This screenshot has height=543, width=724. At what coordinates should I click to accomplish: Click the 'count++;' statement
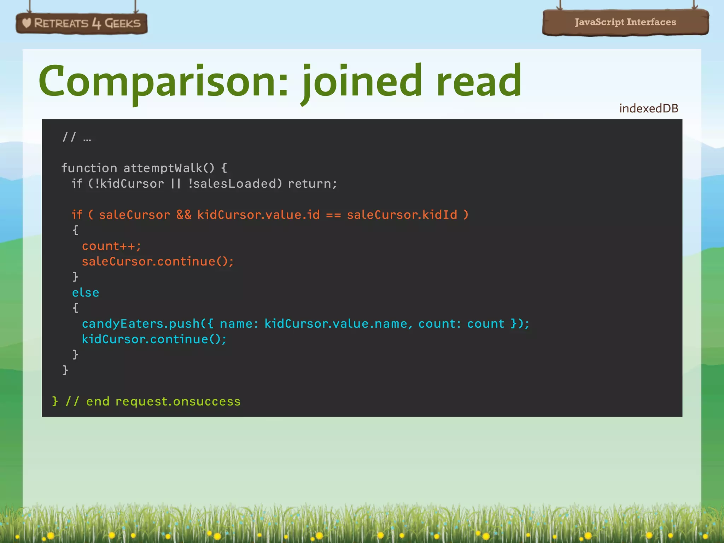pyautogui.click(x=112, y=246)
